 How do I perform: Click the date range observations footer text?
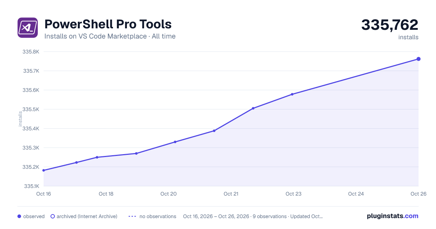coord(253,216)
